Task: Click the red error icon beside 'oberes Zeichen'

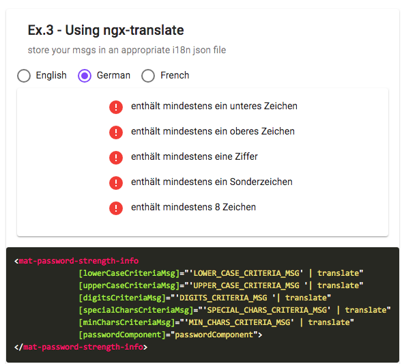Action: tap(116, 132)
